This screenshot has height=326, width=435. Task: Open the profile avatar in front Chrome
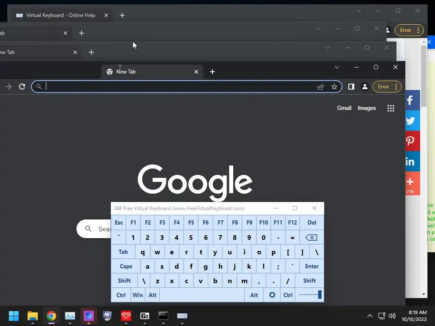pos(365,87)
